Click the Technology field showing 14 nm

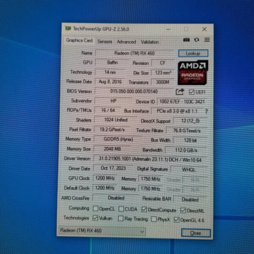[x=110, y=72]
